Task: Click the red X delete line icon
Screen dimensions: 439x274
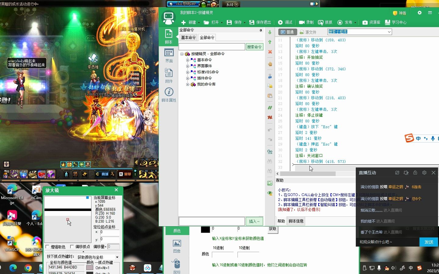Action: 270,52
